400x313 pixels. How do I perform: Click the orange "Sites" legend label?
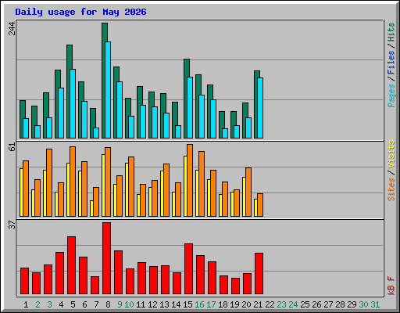pyautogui.click(x=391, y=189)
